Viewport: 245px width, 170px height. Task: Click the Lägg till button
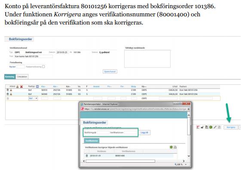[x=144, y=133]
